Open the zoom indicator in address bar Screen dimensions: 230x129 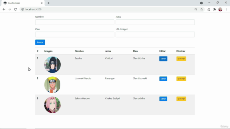pos(196,9)
